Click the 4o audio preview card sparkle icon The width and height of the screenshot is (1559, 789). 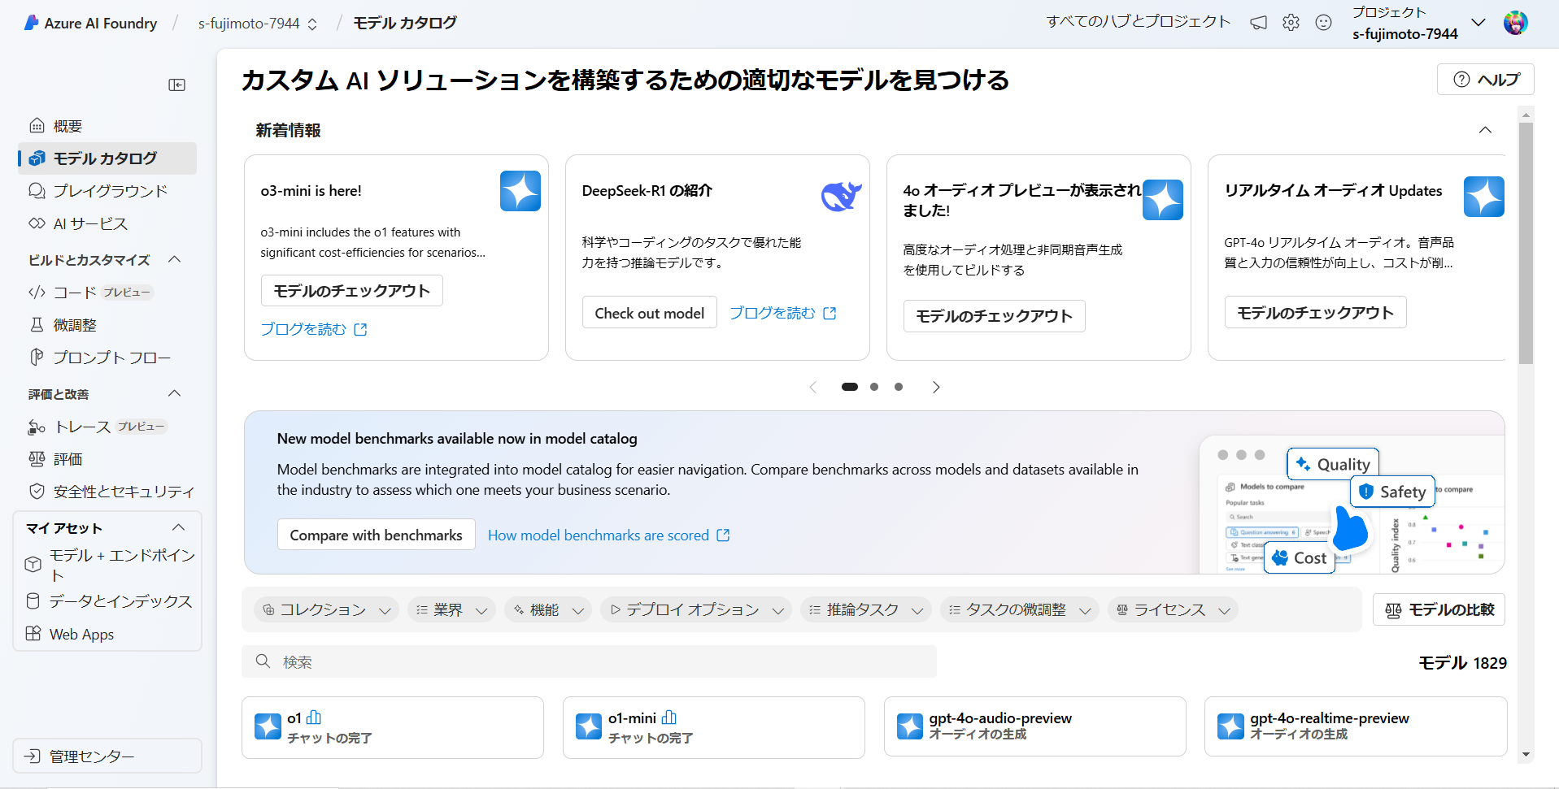click(x=1163, y=200)
